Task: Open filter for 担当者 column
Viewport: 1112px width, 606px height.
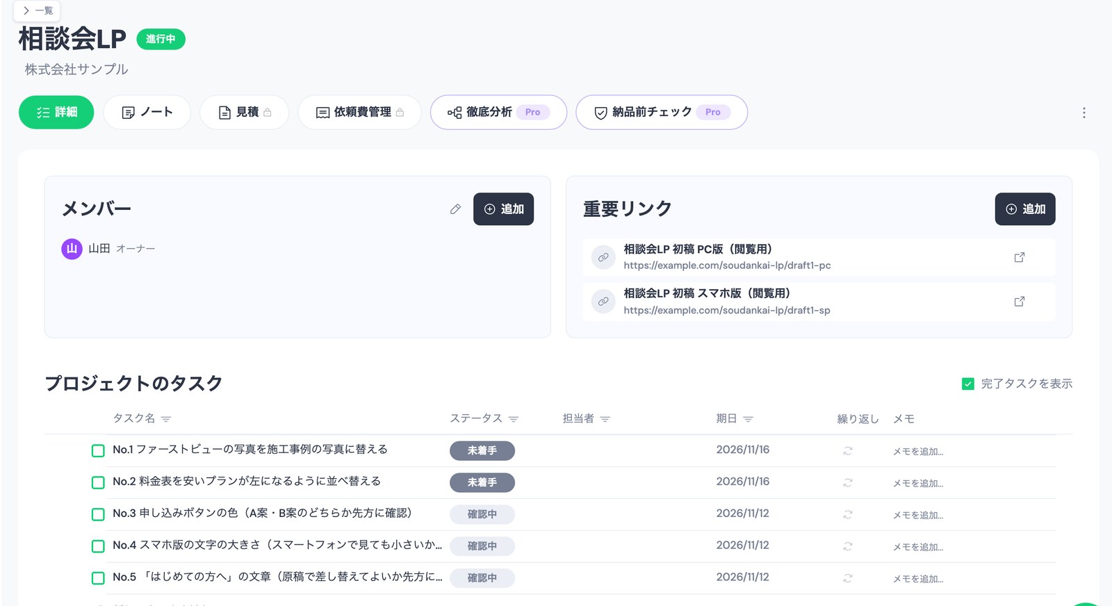Action: tap(605, 419)
